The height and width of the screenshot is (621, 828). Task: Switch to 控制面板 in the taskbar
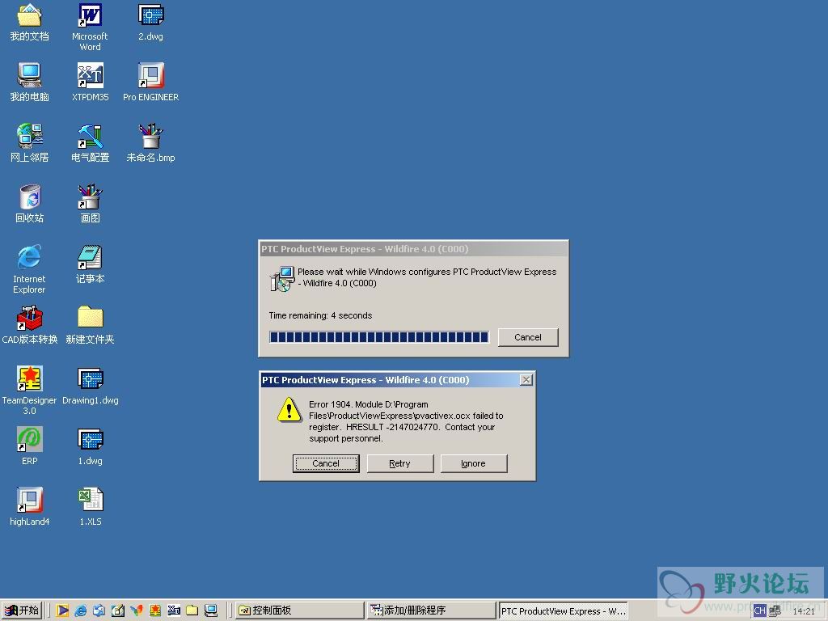coord(299,610)
